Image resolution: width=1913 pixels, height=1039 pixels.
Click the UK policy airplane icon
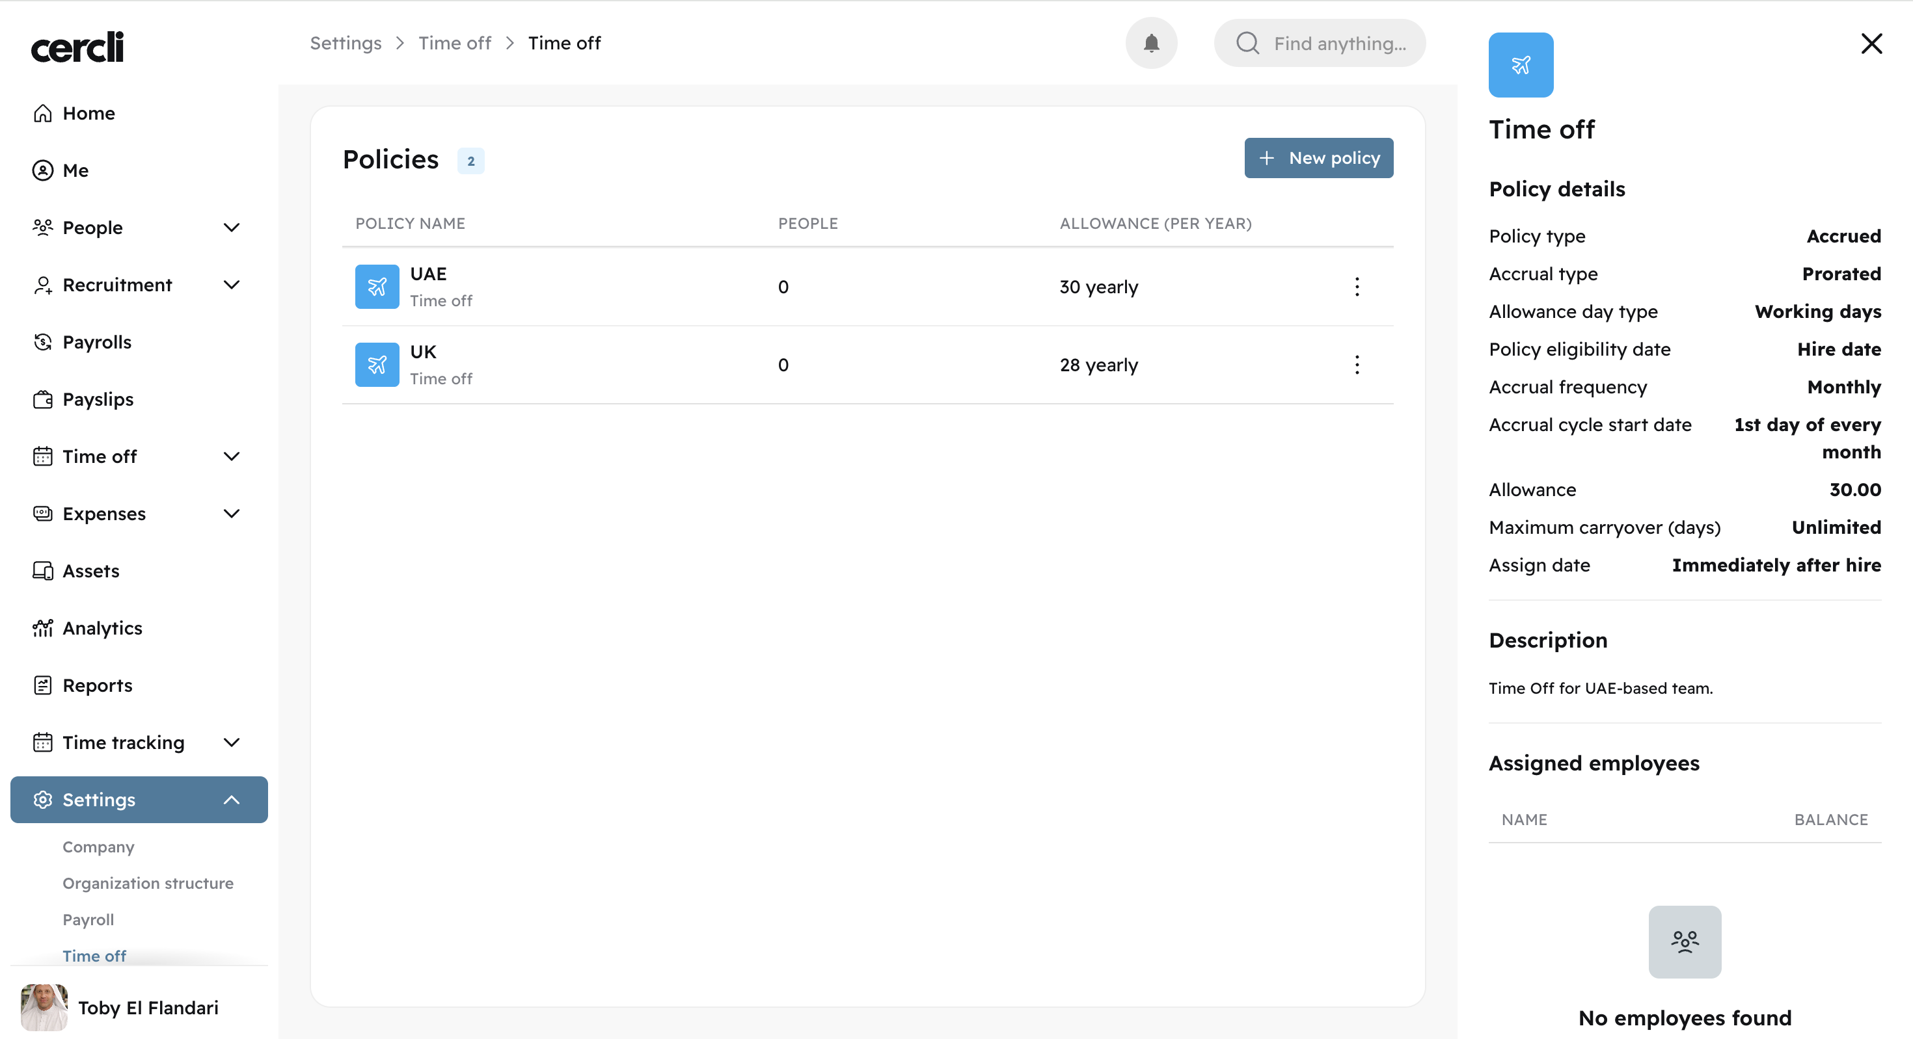point(377,364)
